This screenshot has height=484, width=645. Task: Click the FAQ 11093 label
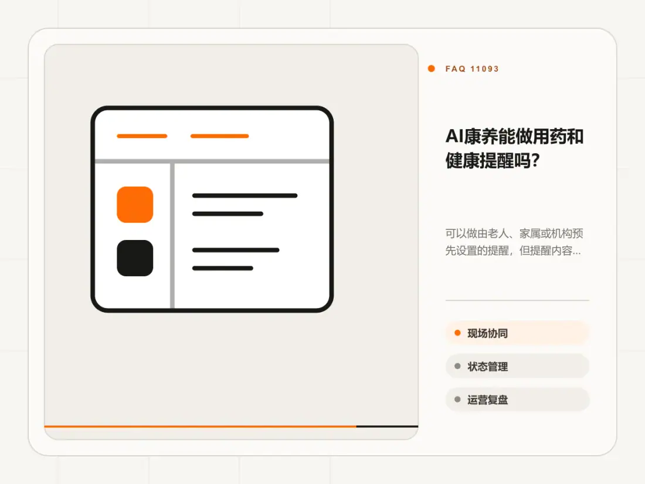coord(472,69)
